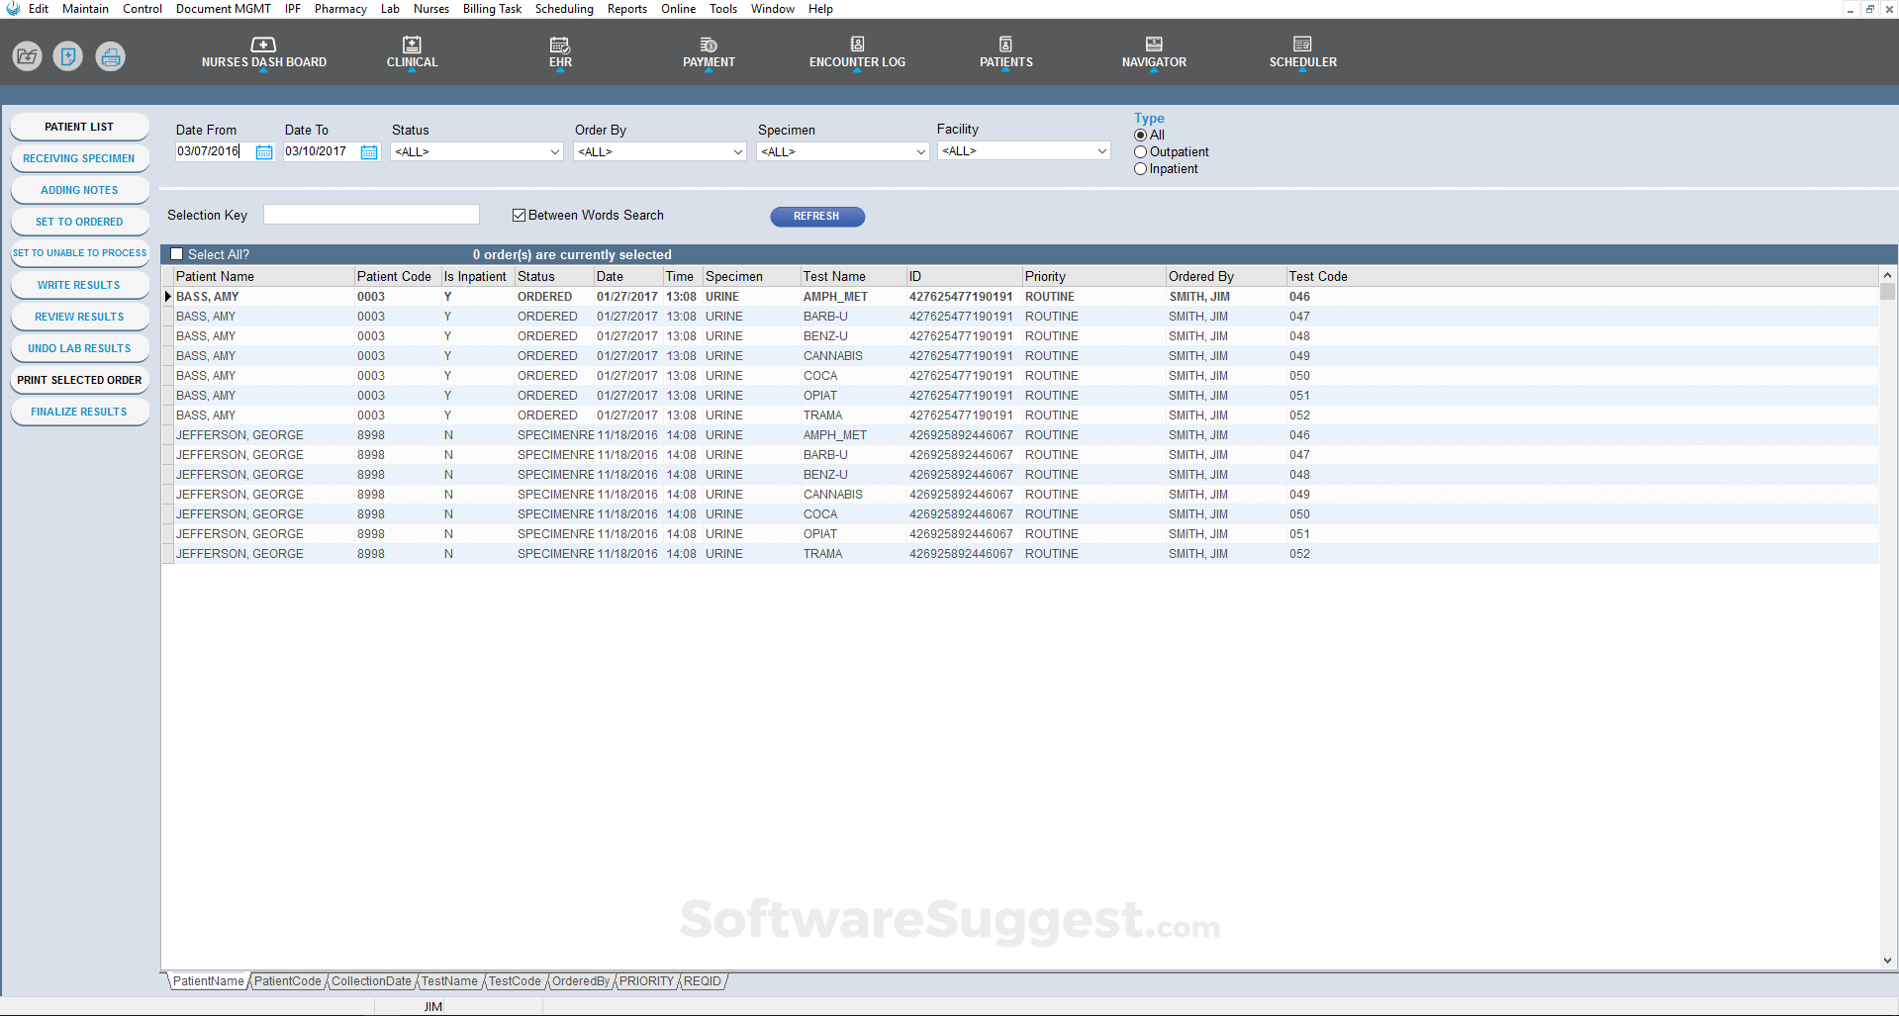Click the Refresh button
Viewport: 1899px width, 1016px height.
pyautogui.click(x=817, y=216)
